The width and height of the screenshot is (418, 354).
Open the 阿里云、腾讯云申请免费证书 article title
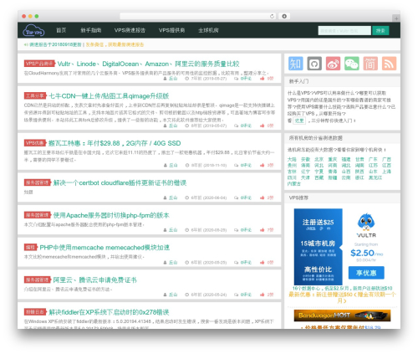95,280
